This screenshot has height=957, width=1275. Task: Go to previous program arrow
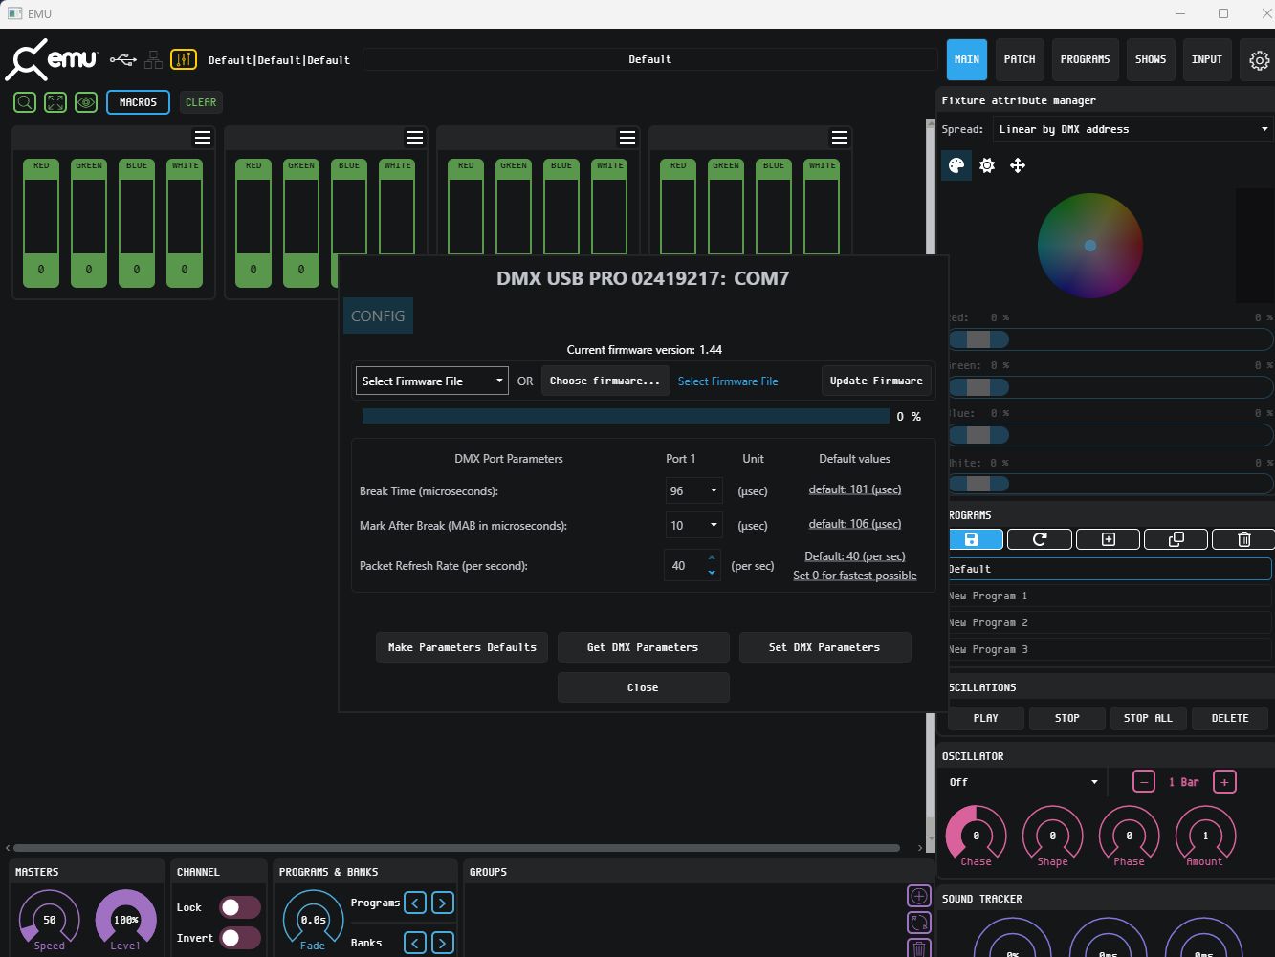pos(415,903)
